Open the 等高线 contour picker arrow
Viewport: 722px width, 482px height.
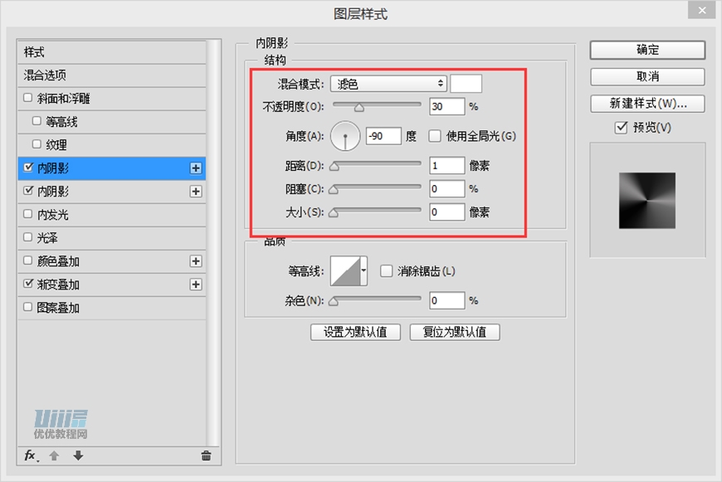[363, 271]
